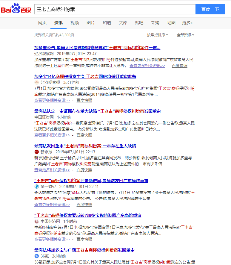The width and height of the screenshot is (231, 265).
Task: Click 查看更多相关资讯 under the 新京报 result
Action: (52, 170)
